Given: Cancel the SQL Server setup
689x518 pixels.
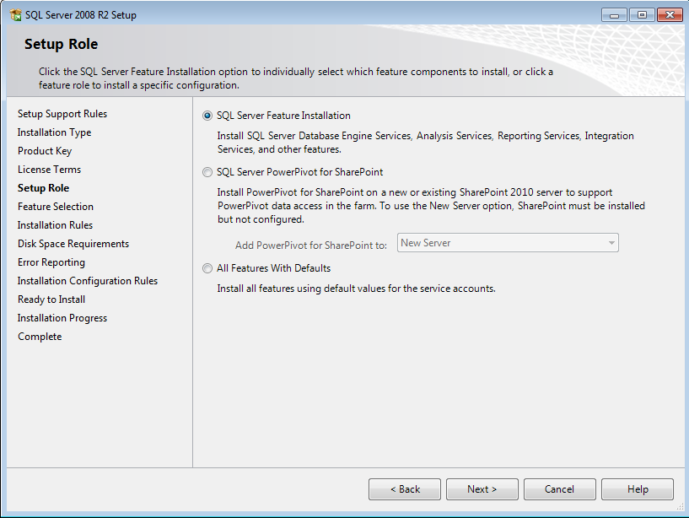Looking at the screenshot, I should [x=559, y=489].
